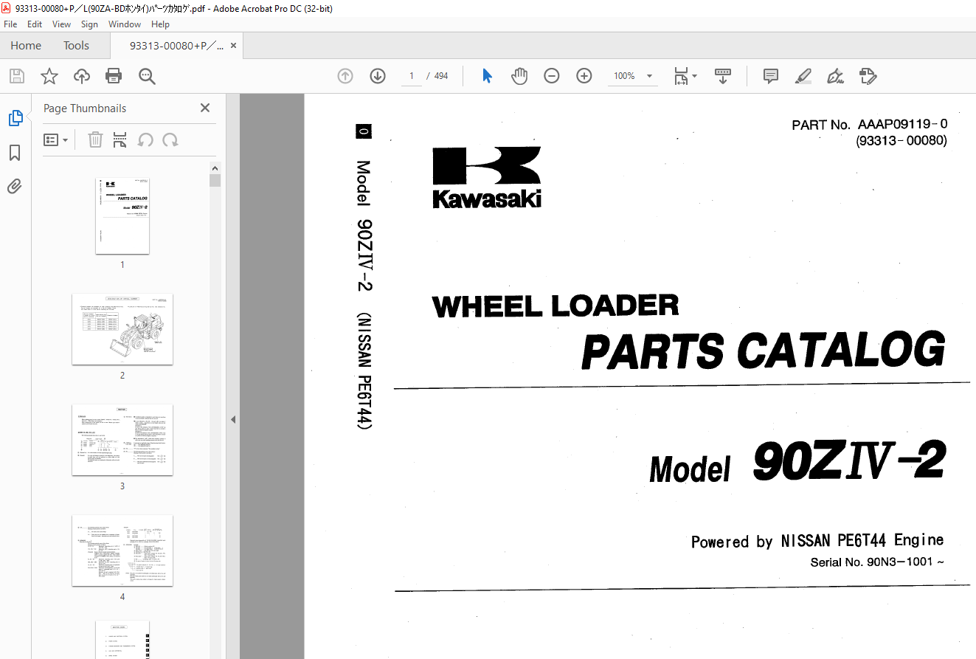The image size is (976, 659).
Task: Click the current page number field
Action: (412, 76)
